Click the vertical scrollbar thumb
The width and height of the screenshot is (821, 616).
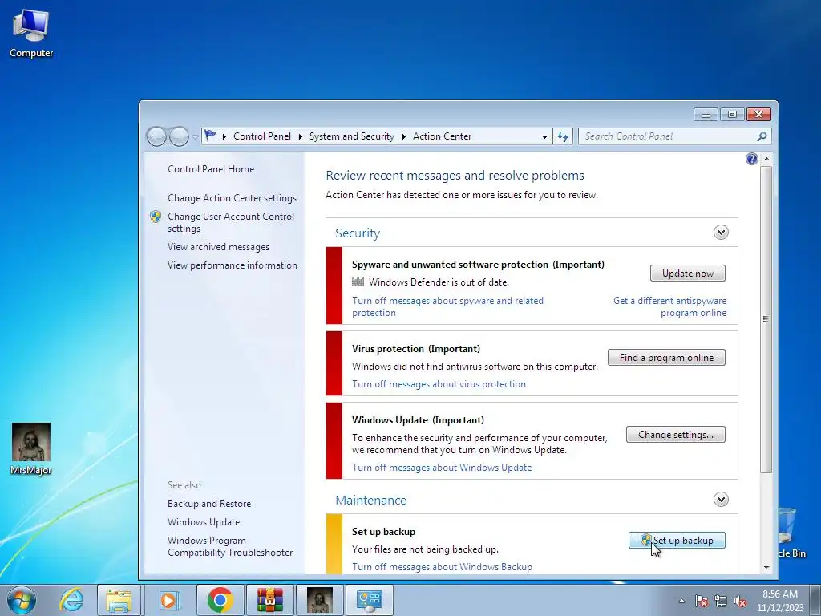766,319
